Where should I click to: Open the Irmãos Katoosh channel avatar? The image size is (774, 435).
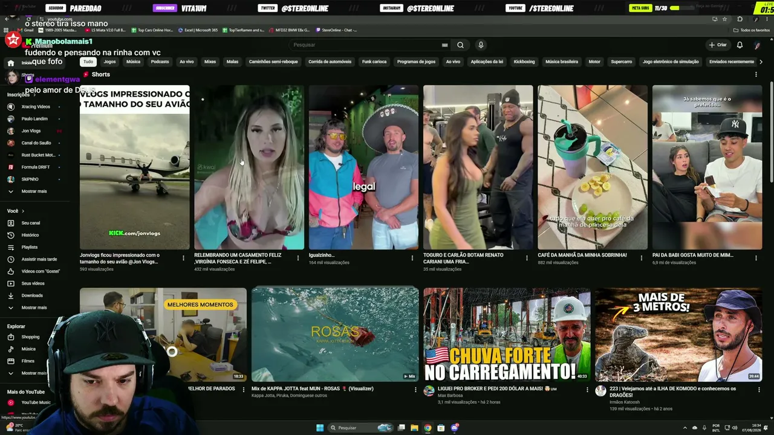click(x=600, y=391)
